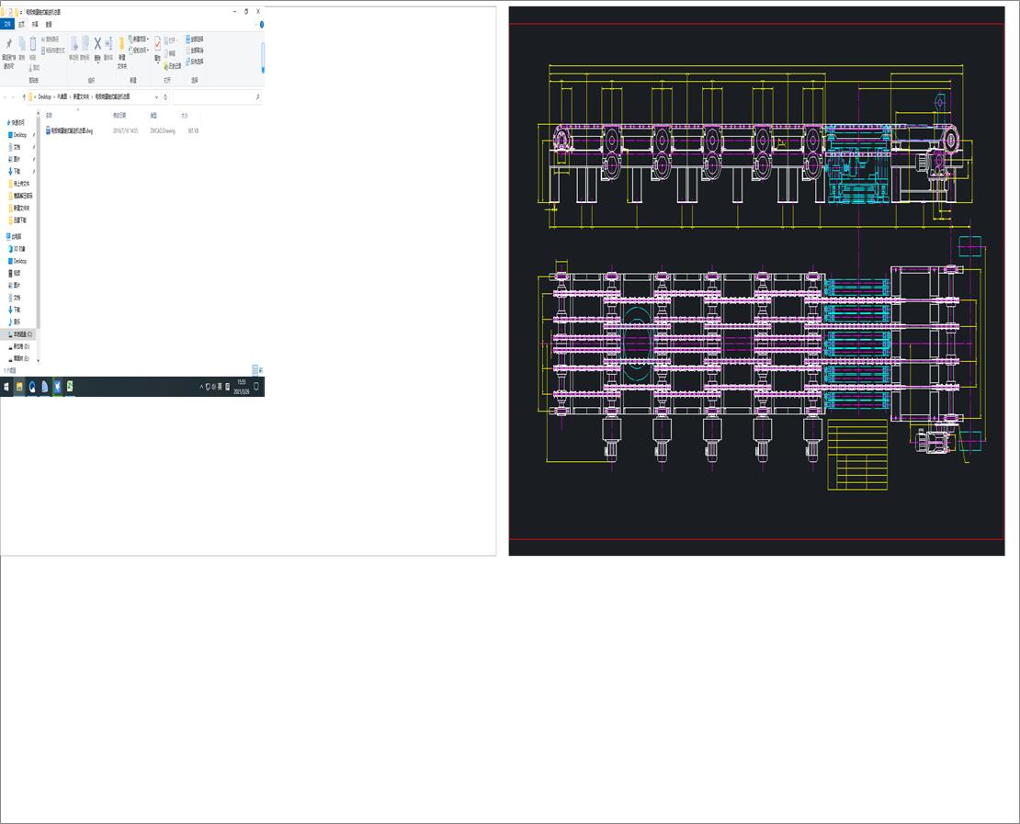The width and height of the screenshot is (1020, 824).
Task: Refresh the folder via address bar icon
Action: pyautogui.click(x=165, y=96)
